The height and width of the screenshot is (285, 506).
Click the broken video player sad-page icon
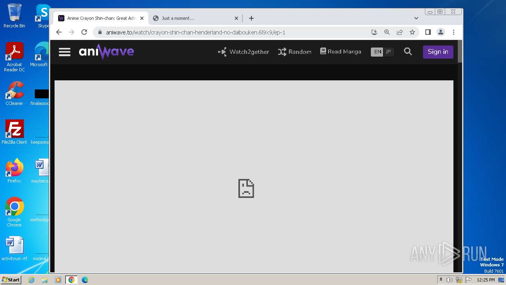coord(246,188)
